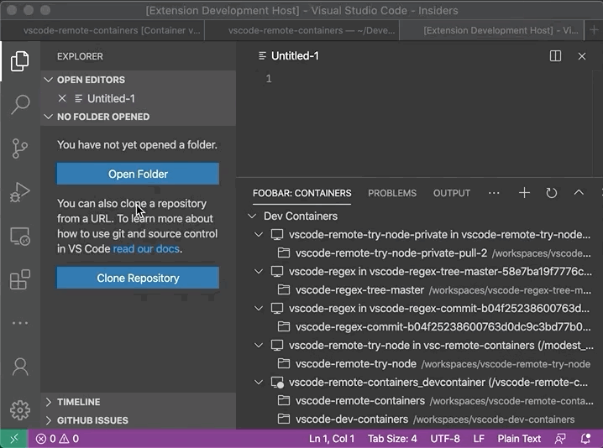The image size is (603, 448).
Task: Open the read our docs link
Action: (146, 249)
